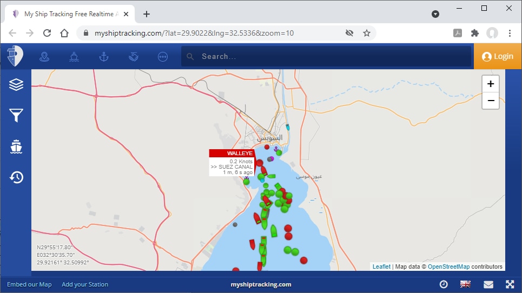Click the ship fleet sidebar icon
The image size is (522, 293).
coord(16,146)
